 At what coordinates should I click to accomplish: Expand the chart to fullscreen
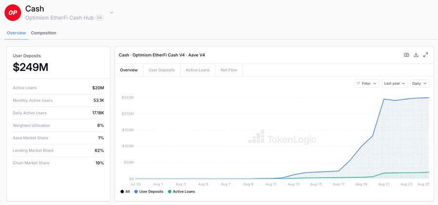pos(426,55)
